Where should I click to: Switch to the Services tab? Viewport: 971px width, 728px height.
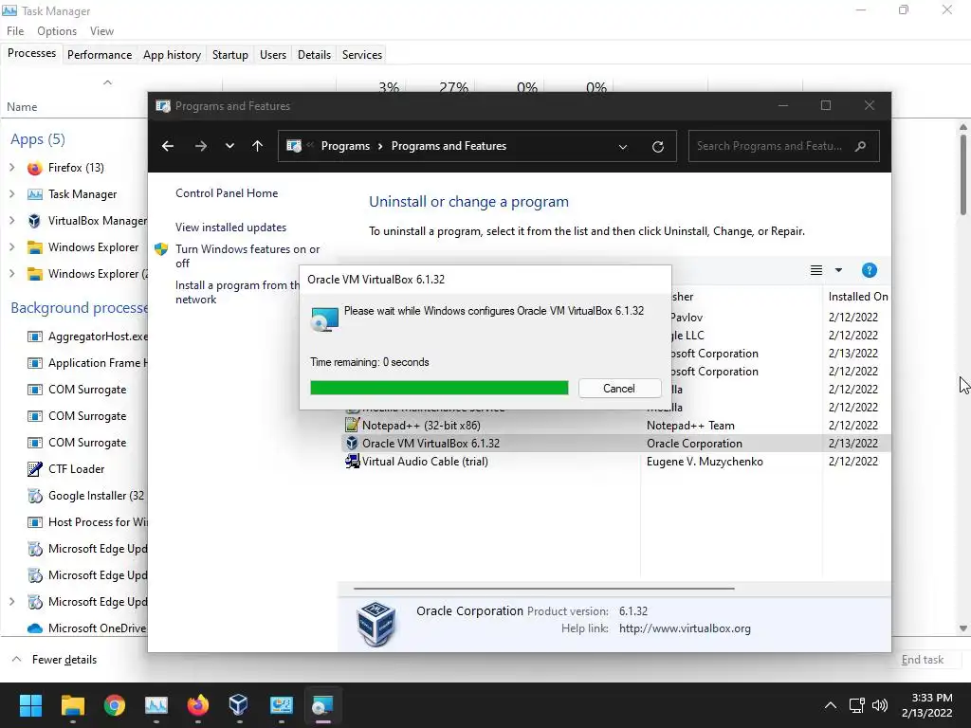[361, 54]
